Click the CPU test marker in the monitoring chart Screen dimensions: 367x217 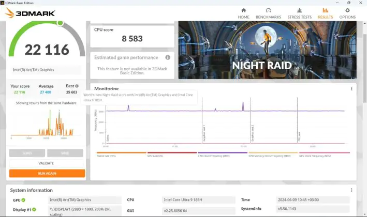tap(299, 136)
